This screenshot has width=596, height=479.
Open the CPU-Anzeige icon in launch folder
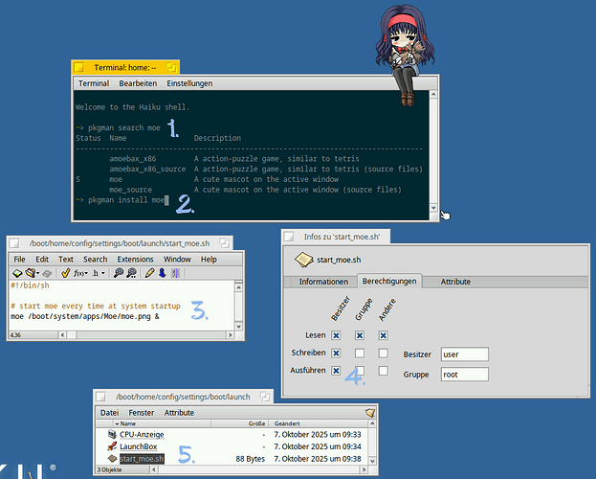pos(112,434)
